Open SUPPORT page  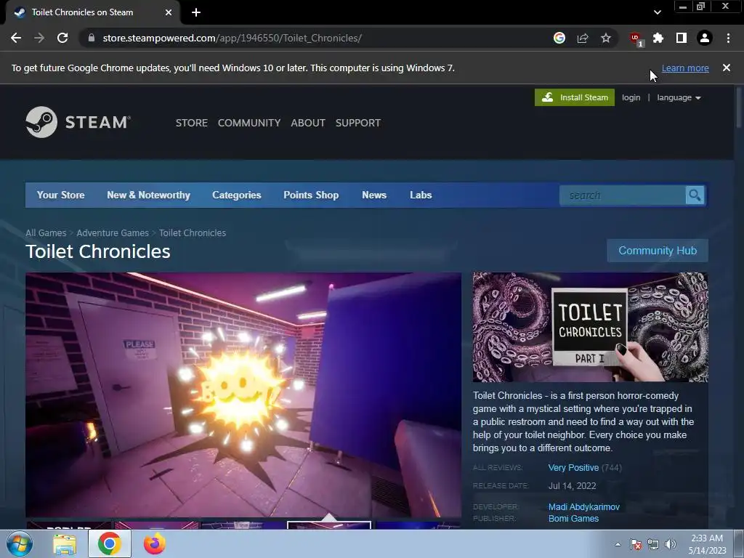tap(358, 123)
